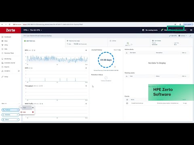The height and width of the screenshot is (145, 194).
Task: Expand the Restore button dropdown
Action: [17, 115]
